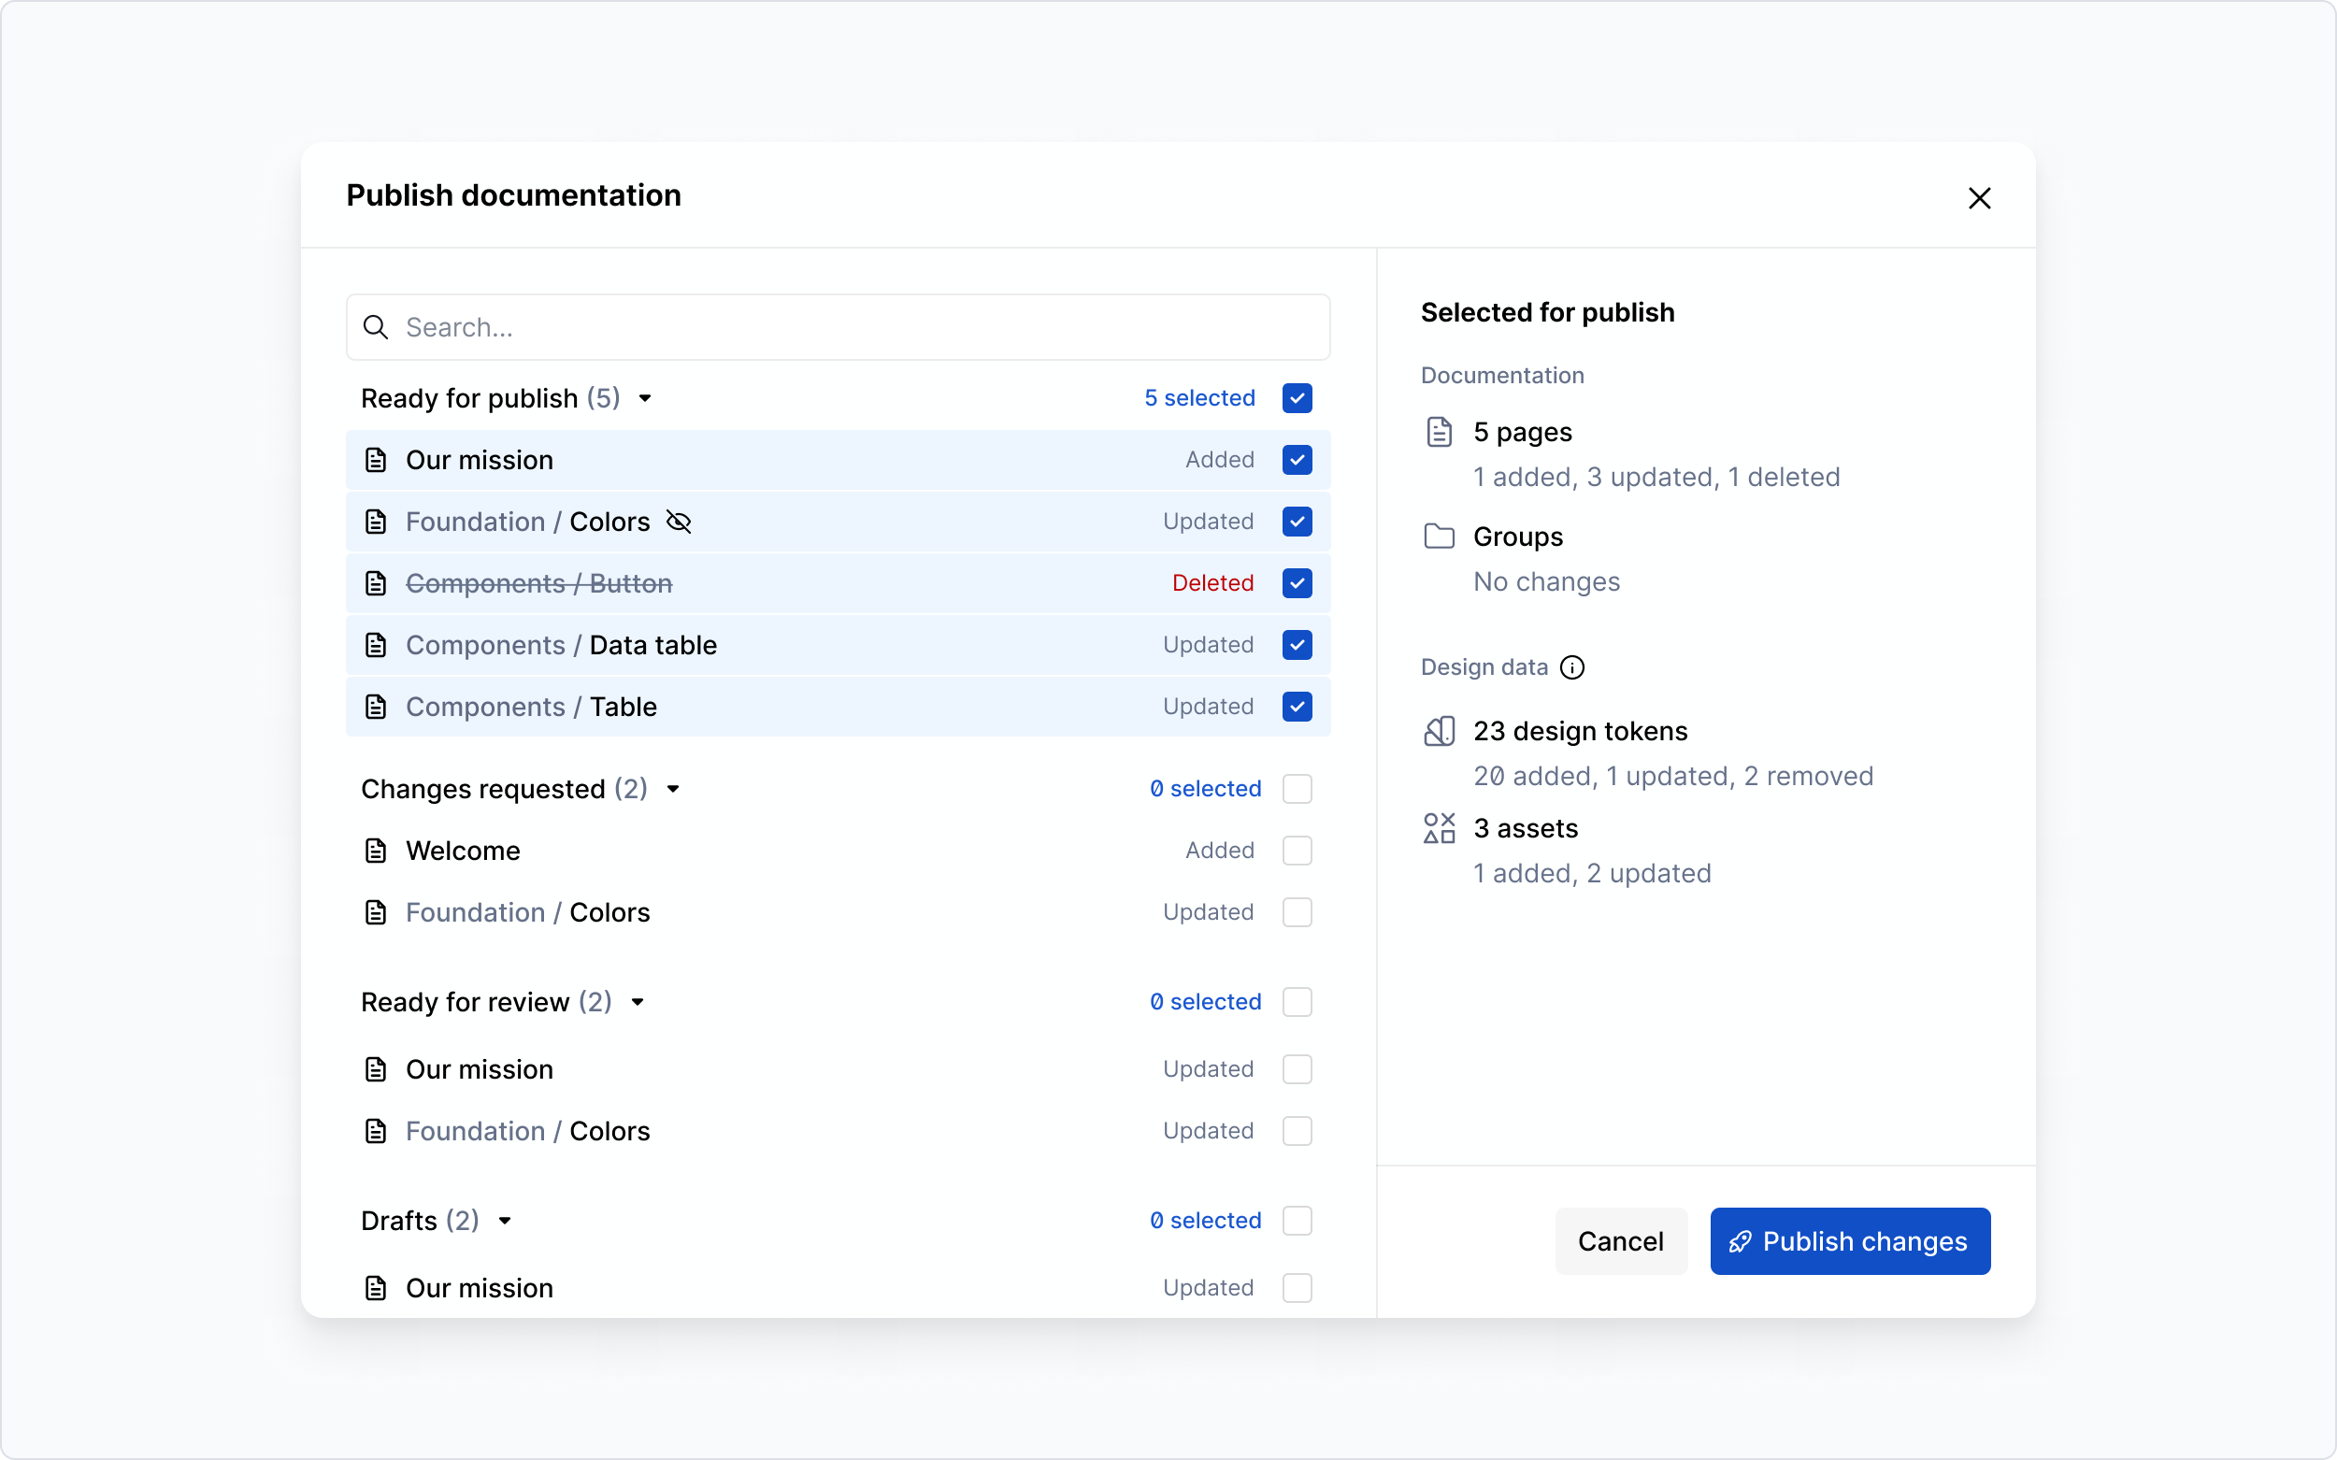Collapse the Ready for publish section
This screenshot has height=1460, width=2337.
(x=645, y=398)
